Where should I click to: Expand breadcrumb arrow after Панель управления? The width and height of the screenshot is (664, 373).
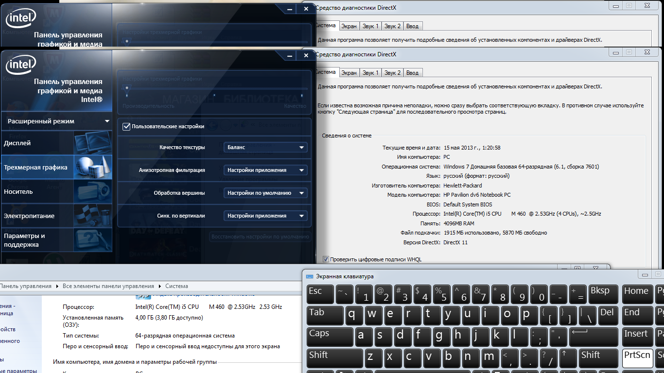[57, 287]
